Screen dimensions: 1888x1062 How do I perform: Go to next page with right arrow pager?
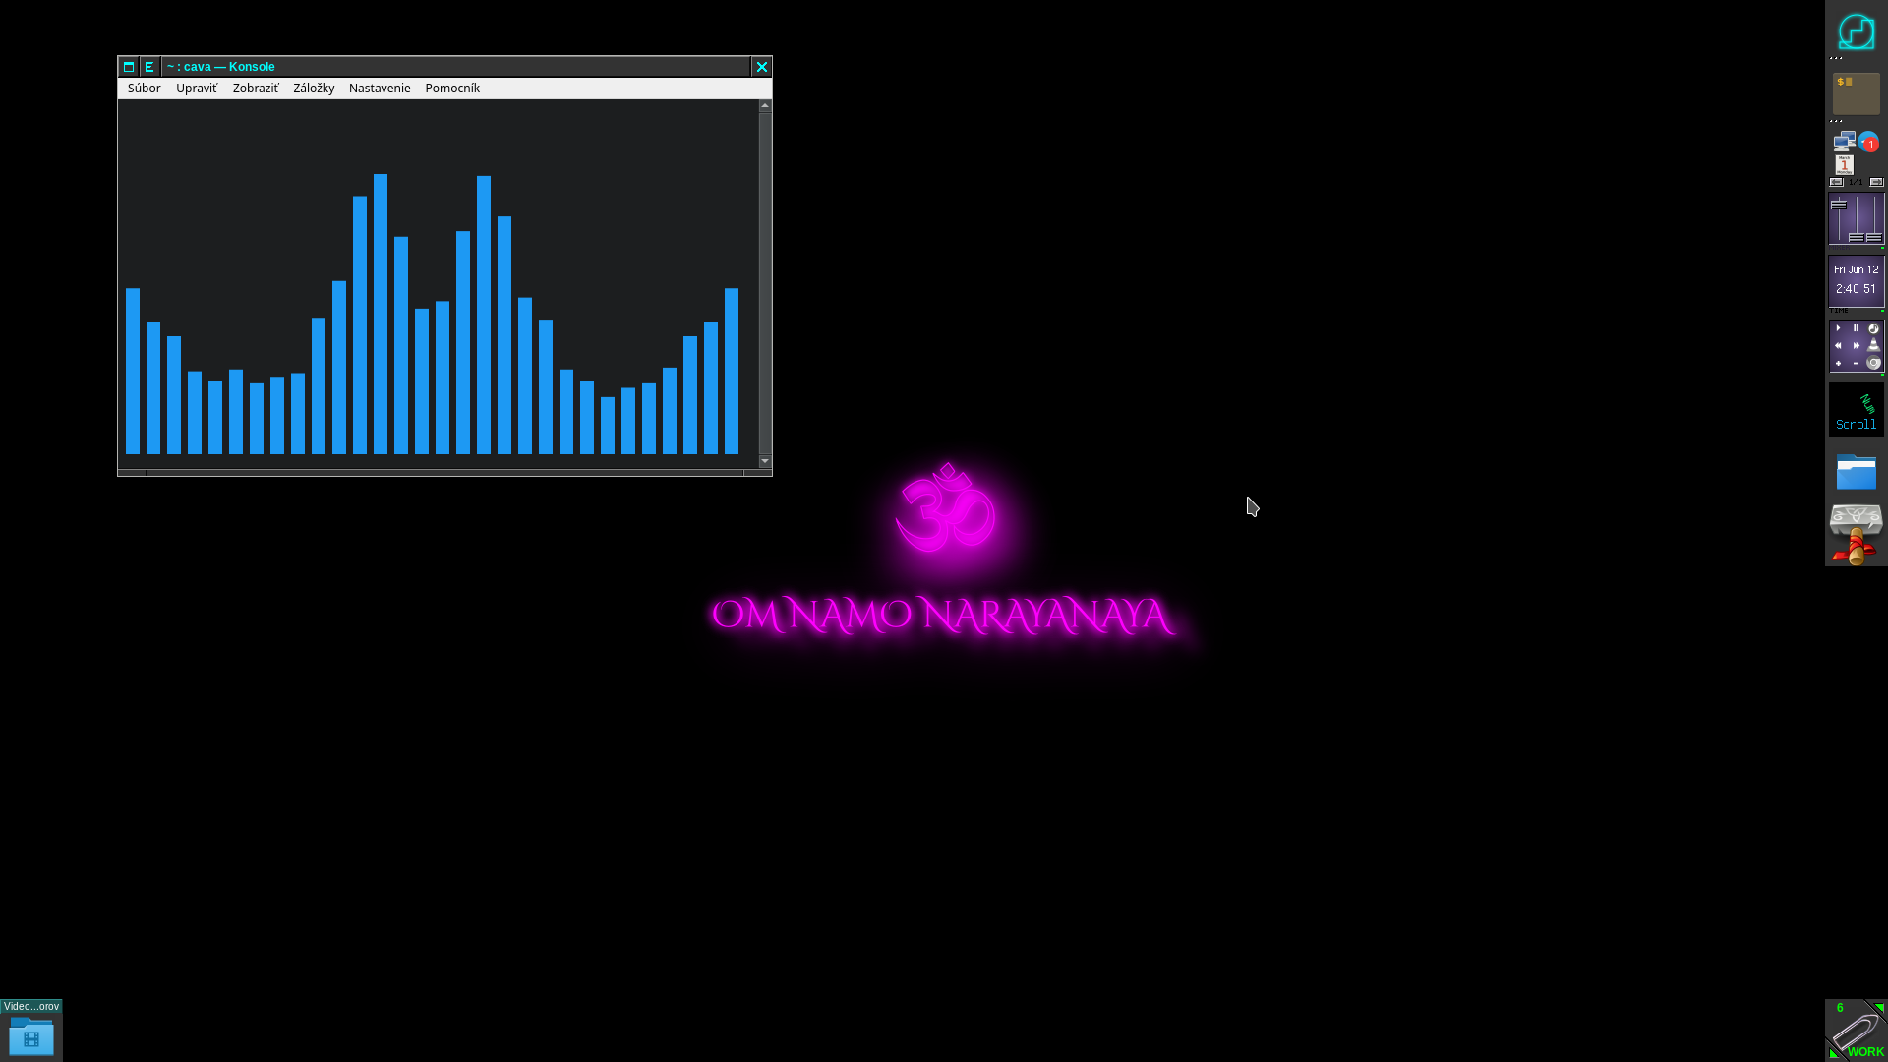tap(1876, 182)
